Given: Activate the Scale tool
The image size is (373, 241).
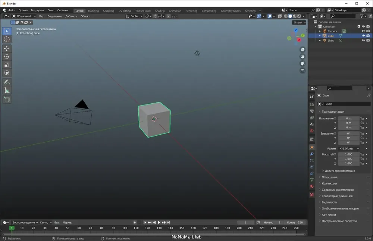Looking at the screenshot, I should point(7,65).
